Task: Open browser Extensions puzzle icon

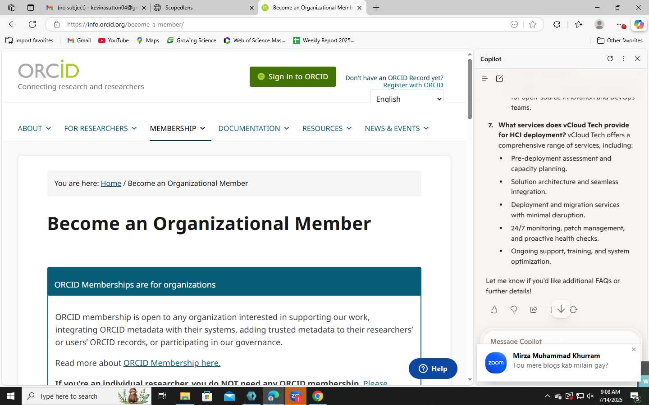Action: coord(557,24)
